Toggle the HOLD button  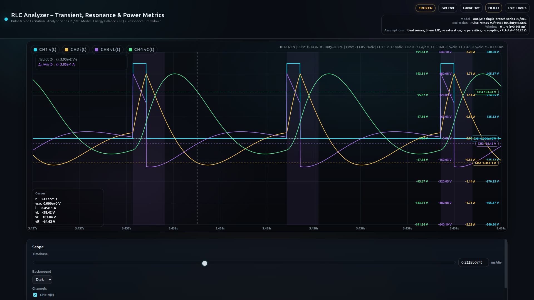pyautogui.click(x=493, y=8)
